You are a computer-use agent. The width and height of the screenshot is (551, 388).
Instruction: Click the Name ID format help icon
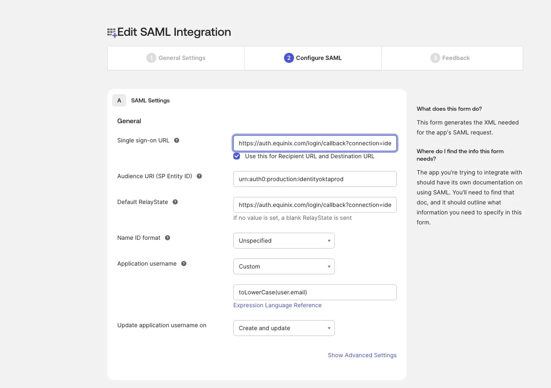tap(167, 237)
